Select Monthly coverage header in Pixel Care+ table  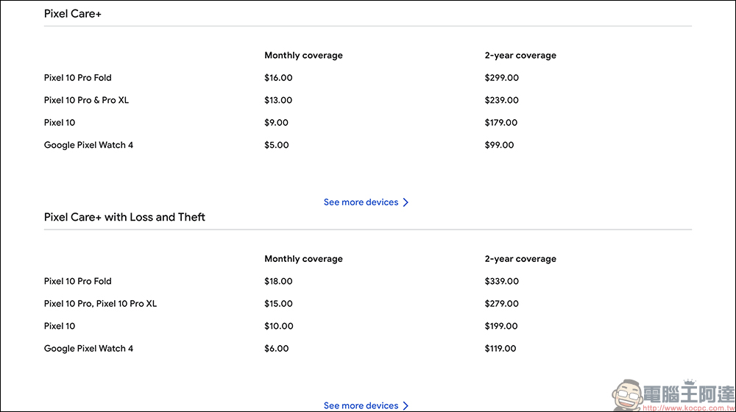click(x=304, y=55)
